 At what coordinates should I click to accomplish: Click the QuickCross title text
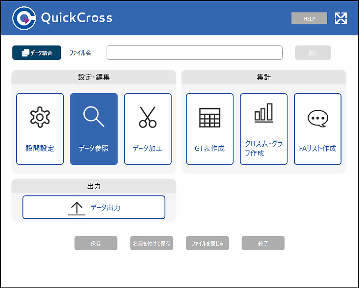77,18
